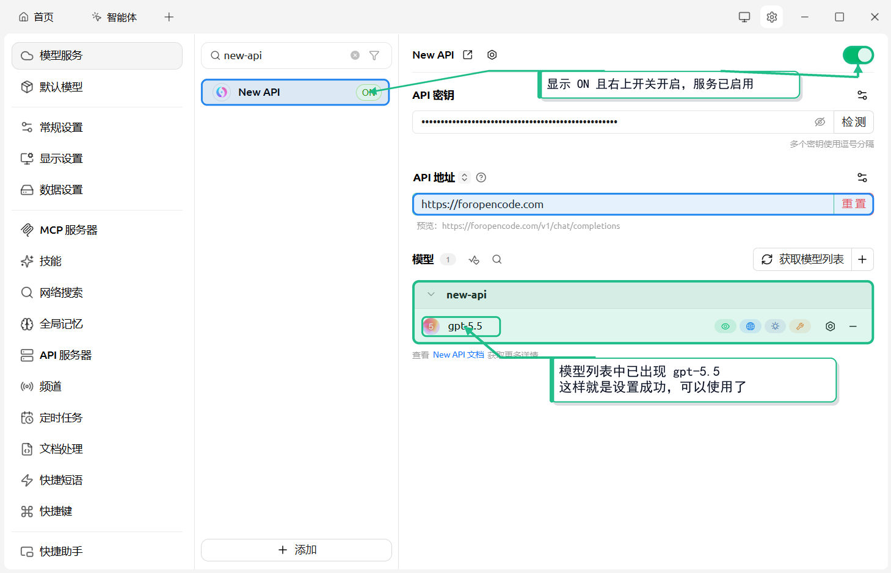891x573 pixels.
Task: Open 显示设置 display settings
Action: 97,159
